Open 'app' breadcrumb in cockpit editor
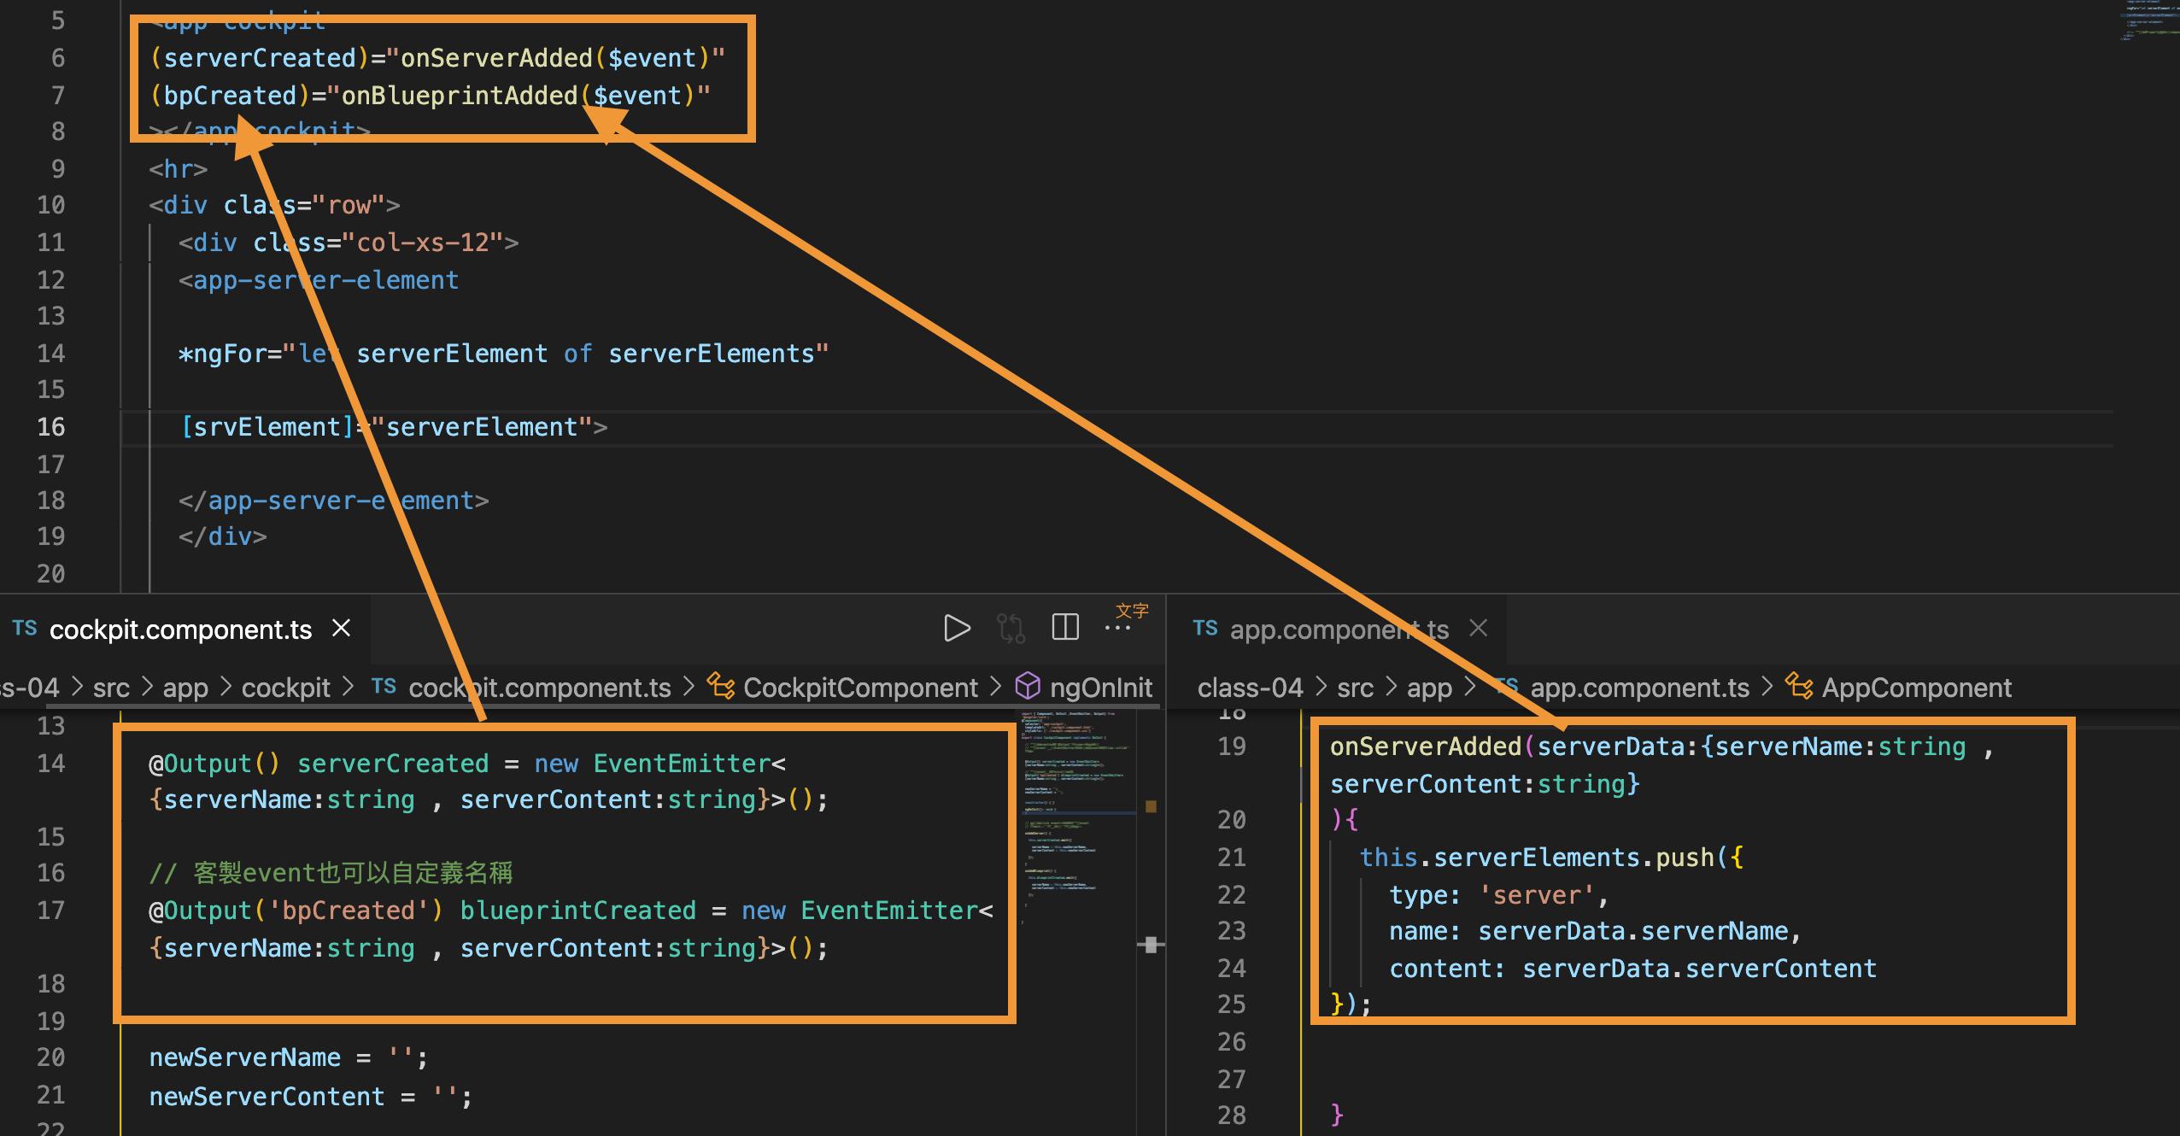Viewport: 2180px width, 1136px height. 185,688
